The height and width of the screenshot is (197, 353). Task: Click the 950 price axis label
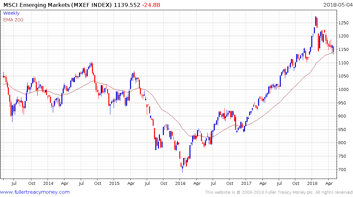pyautogui.click(x=342, y=103)
